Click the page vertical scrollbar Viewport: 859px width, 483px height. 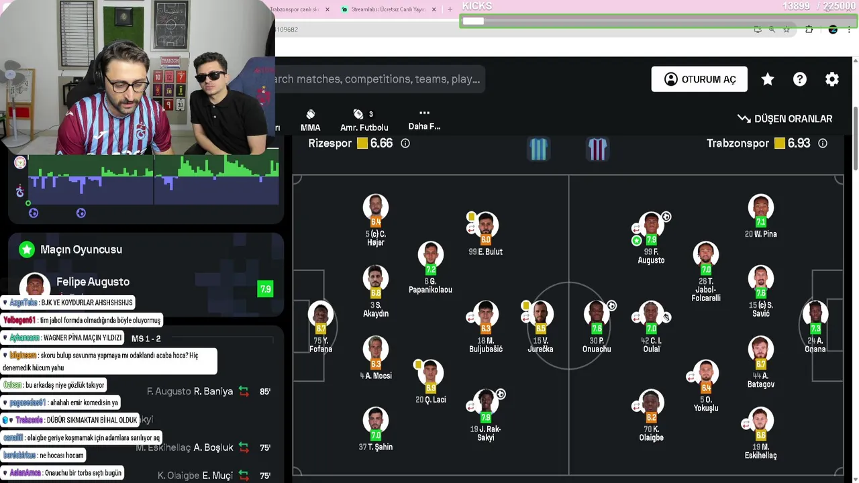tap(855, 139)
